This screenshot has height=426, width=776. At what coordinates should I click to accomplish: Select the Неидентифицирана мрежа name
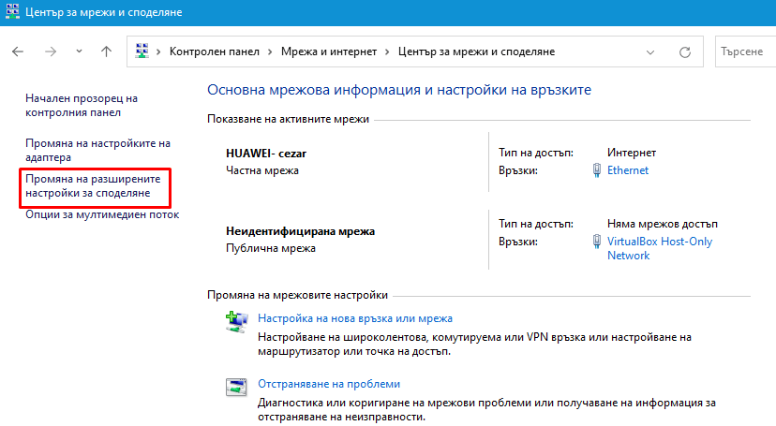301,231
